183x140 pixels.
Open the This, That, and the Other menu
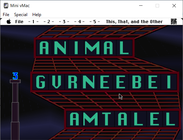tap(134, 22)
